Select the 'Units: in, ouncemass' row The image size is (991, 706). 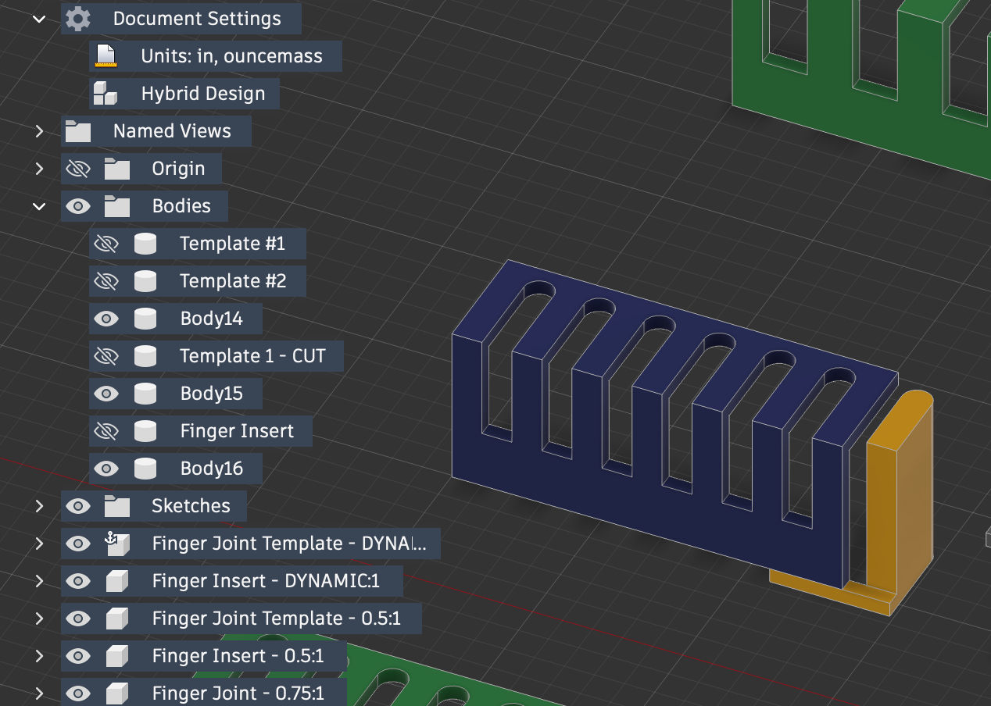[216, 56]
